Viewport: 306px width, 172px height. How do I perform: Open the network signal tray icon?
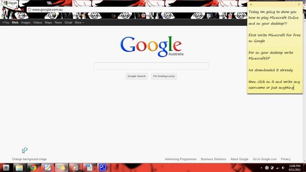coord(277,168)
